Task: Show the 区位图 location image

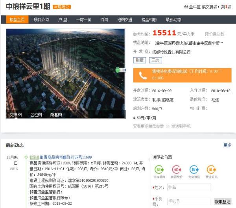Action: pos(36,115)
